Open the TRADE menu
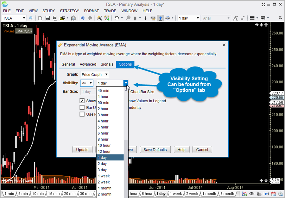Viewport: 285px width, 198px height. click(x=110, y=11)
